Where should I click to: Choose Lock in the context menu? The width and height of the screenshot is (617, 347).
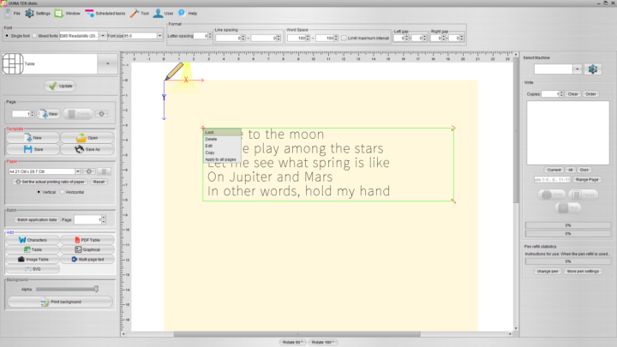coord(222,132)
